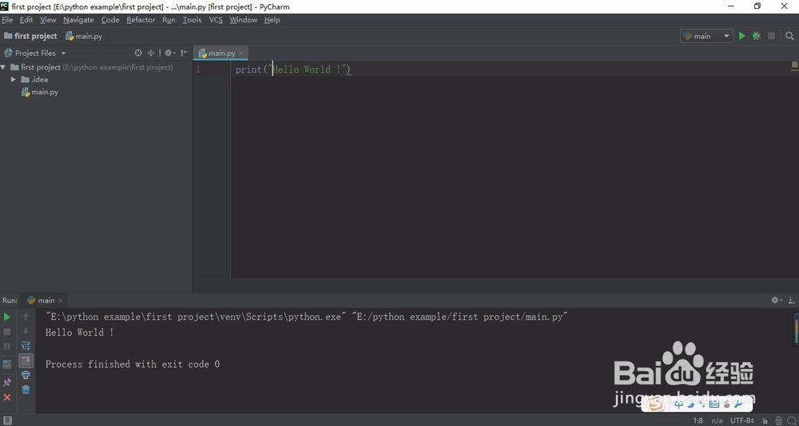Open the Tools menu
This screenshot has width=799, height=426.
tap(192, 20)
